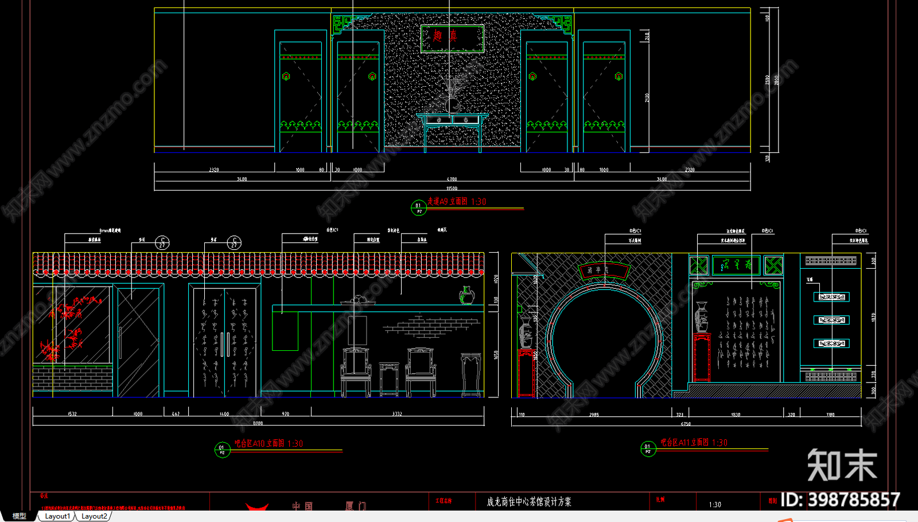Pick the 01/P2 index bubble beside 走道A9 title
918x522 pixels.
[x=419, y=208]
